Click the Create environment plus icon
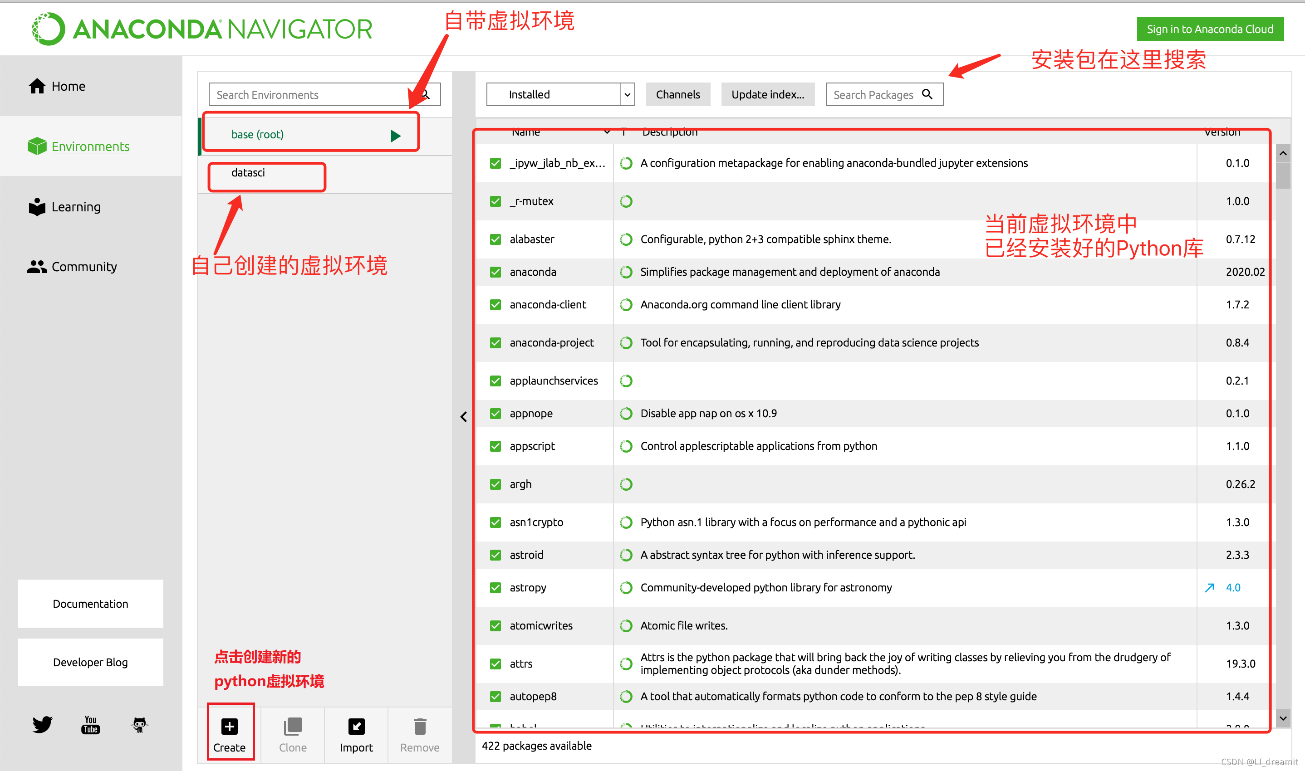Viewport: 1305px width, 771px height. [229, 726]
